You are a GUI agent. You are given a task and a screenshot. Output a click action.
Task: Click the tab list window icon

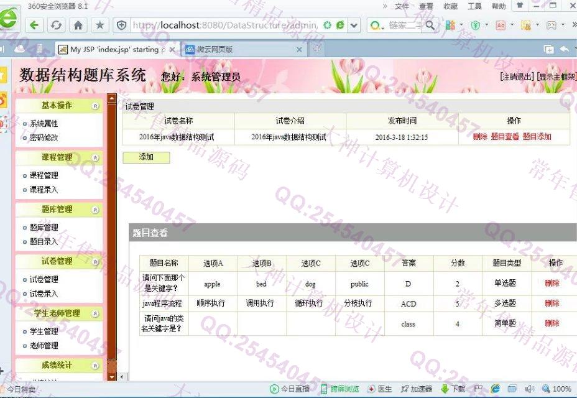point(548,49)
